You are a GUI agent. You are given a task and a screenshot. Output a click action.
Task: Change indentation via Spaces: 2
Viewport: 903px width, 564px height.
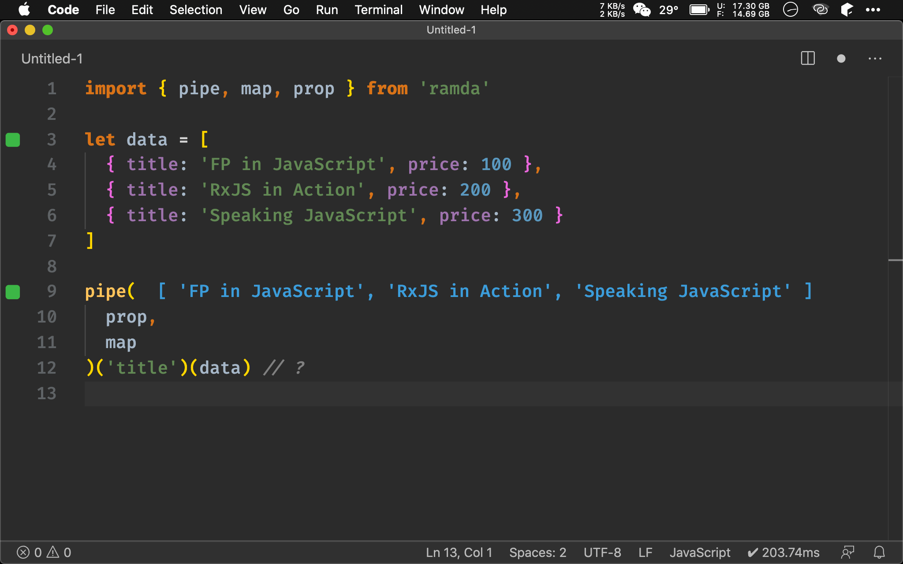coord(537,553)
